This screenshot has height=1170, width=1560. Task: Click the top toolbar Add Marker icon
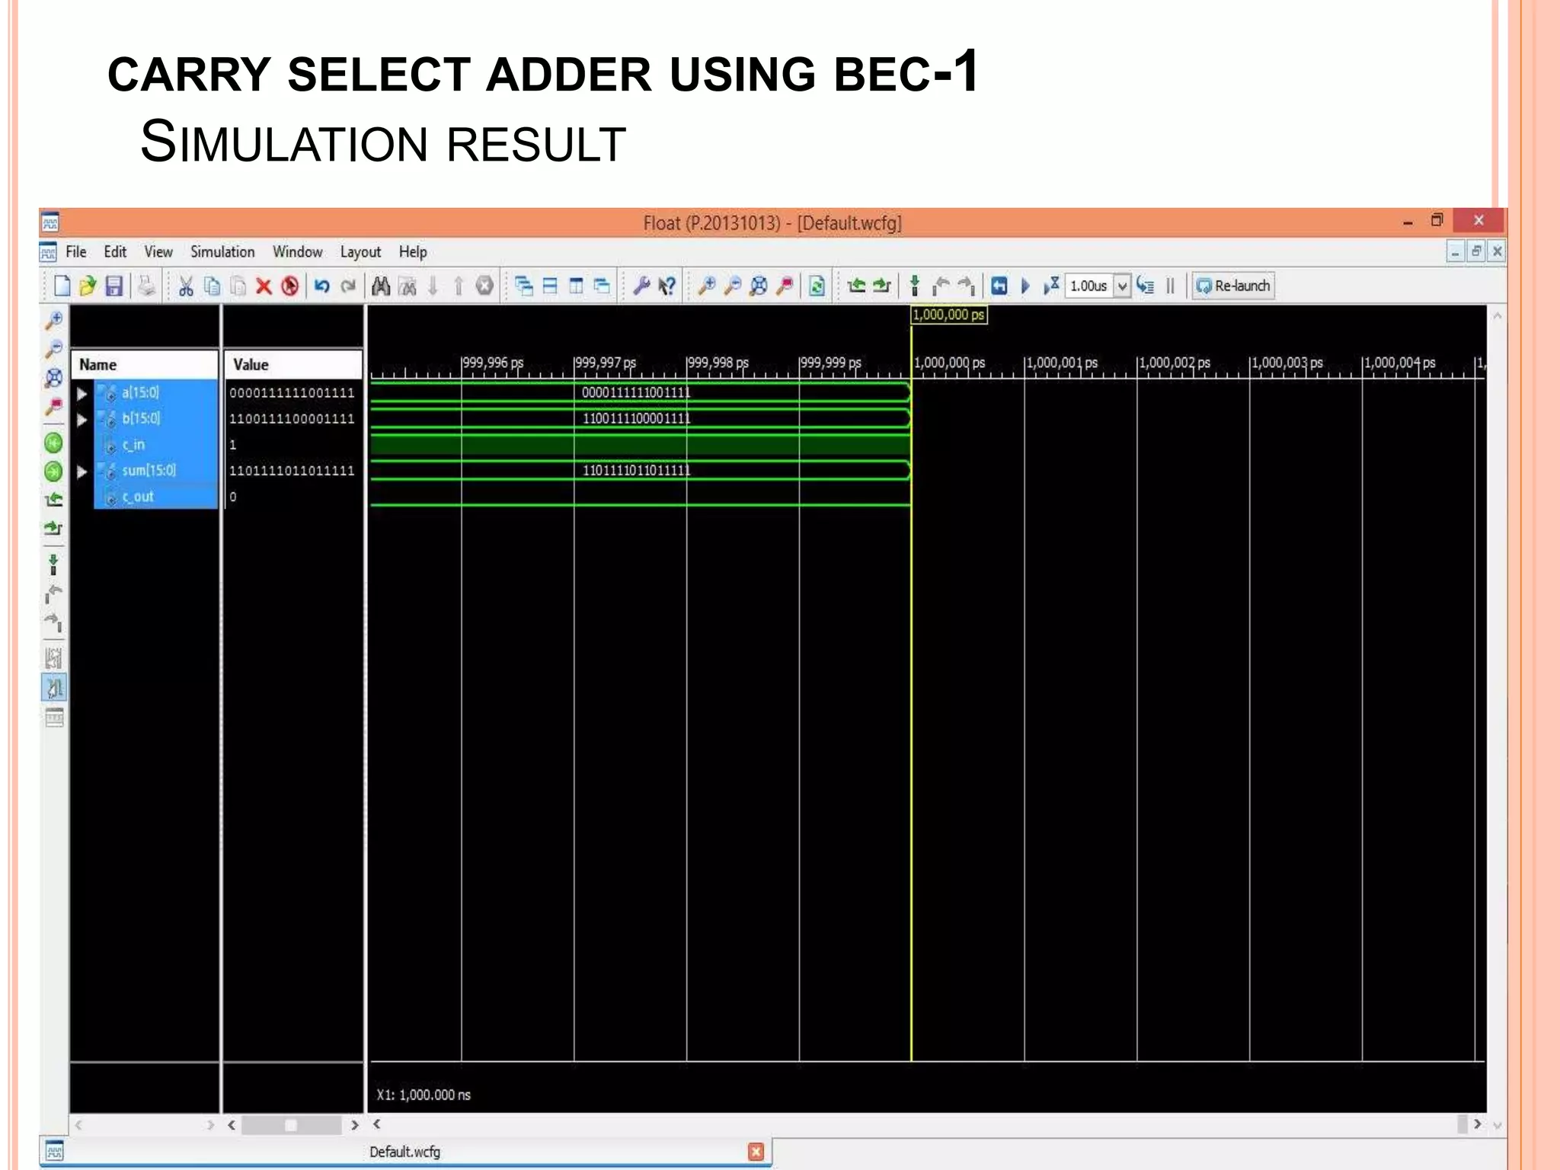915,286
